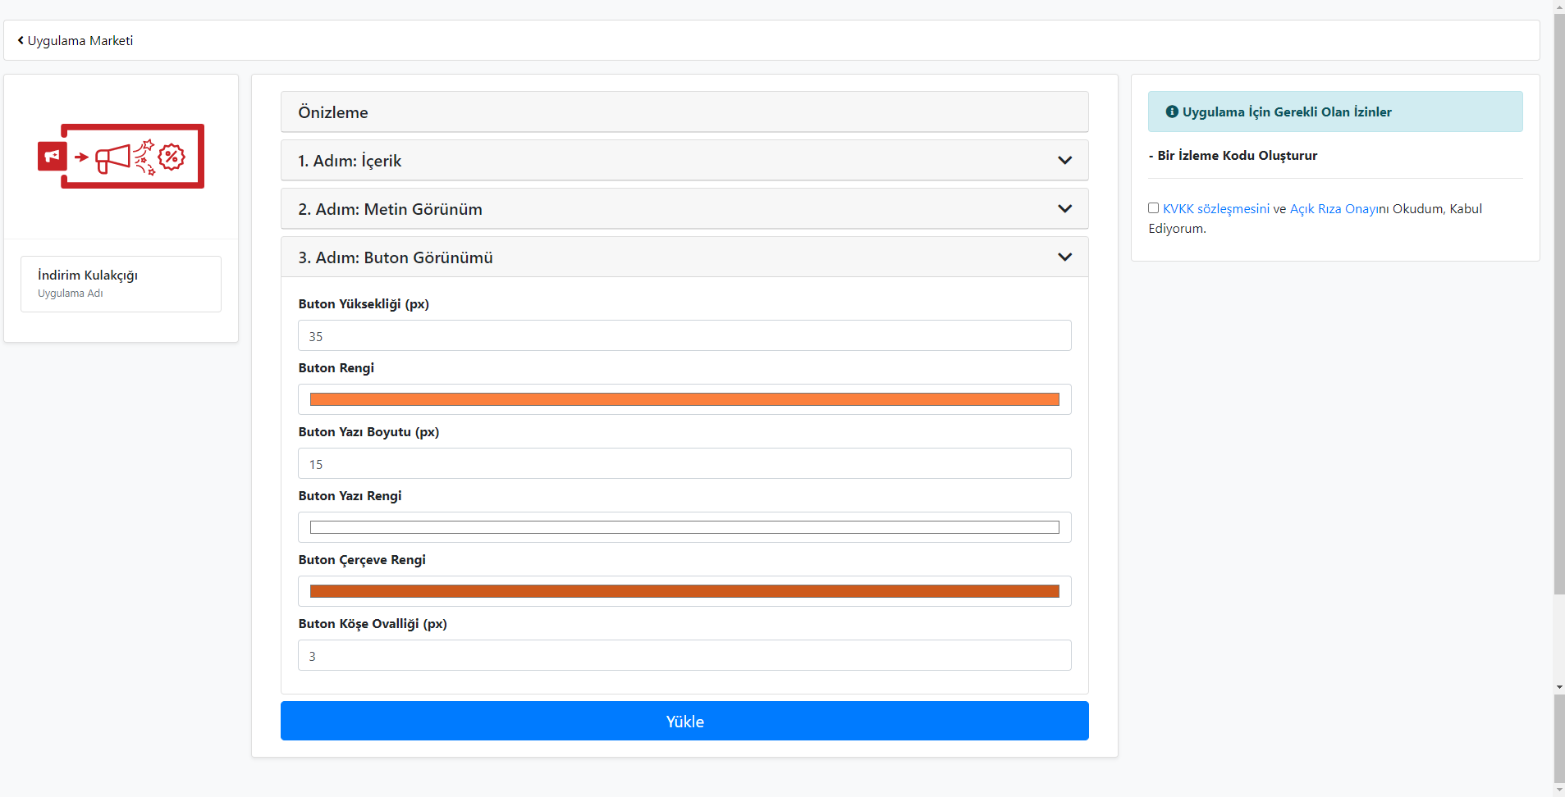This screenshot has height=797, width=1565.
Task: Focus the Buton Köşe Ovalliği (px) field
Action: point(684,655)
